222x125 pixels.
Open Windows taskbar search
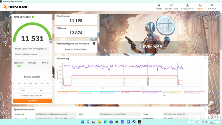(88, 122)
